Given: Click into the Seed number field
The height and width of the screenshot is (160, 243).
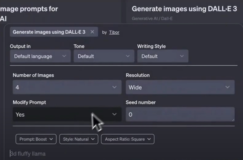Looking at the screenshot, I should pyautogui.click(x=180, y=114).
